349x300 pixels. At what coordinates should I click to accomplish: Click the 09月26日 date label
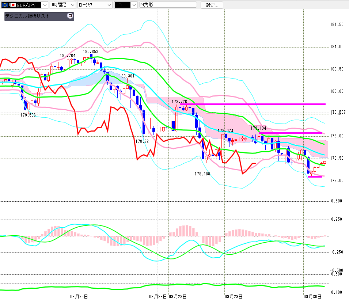click(158, 297)
